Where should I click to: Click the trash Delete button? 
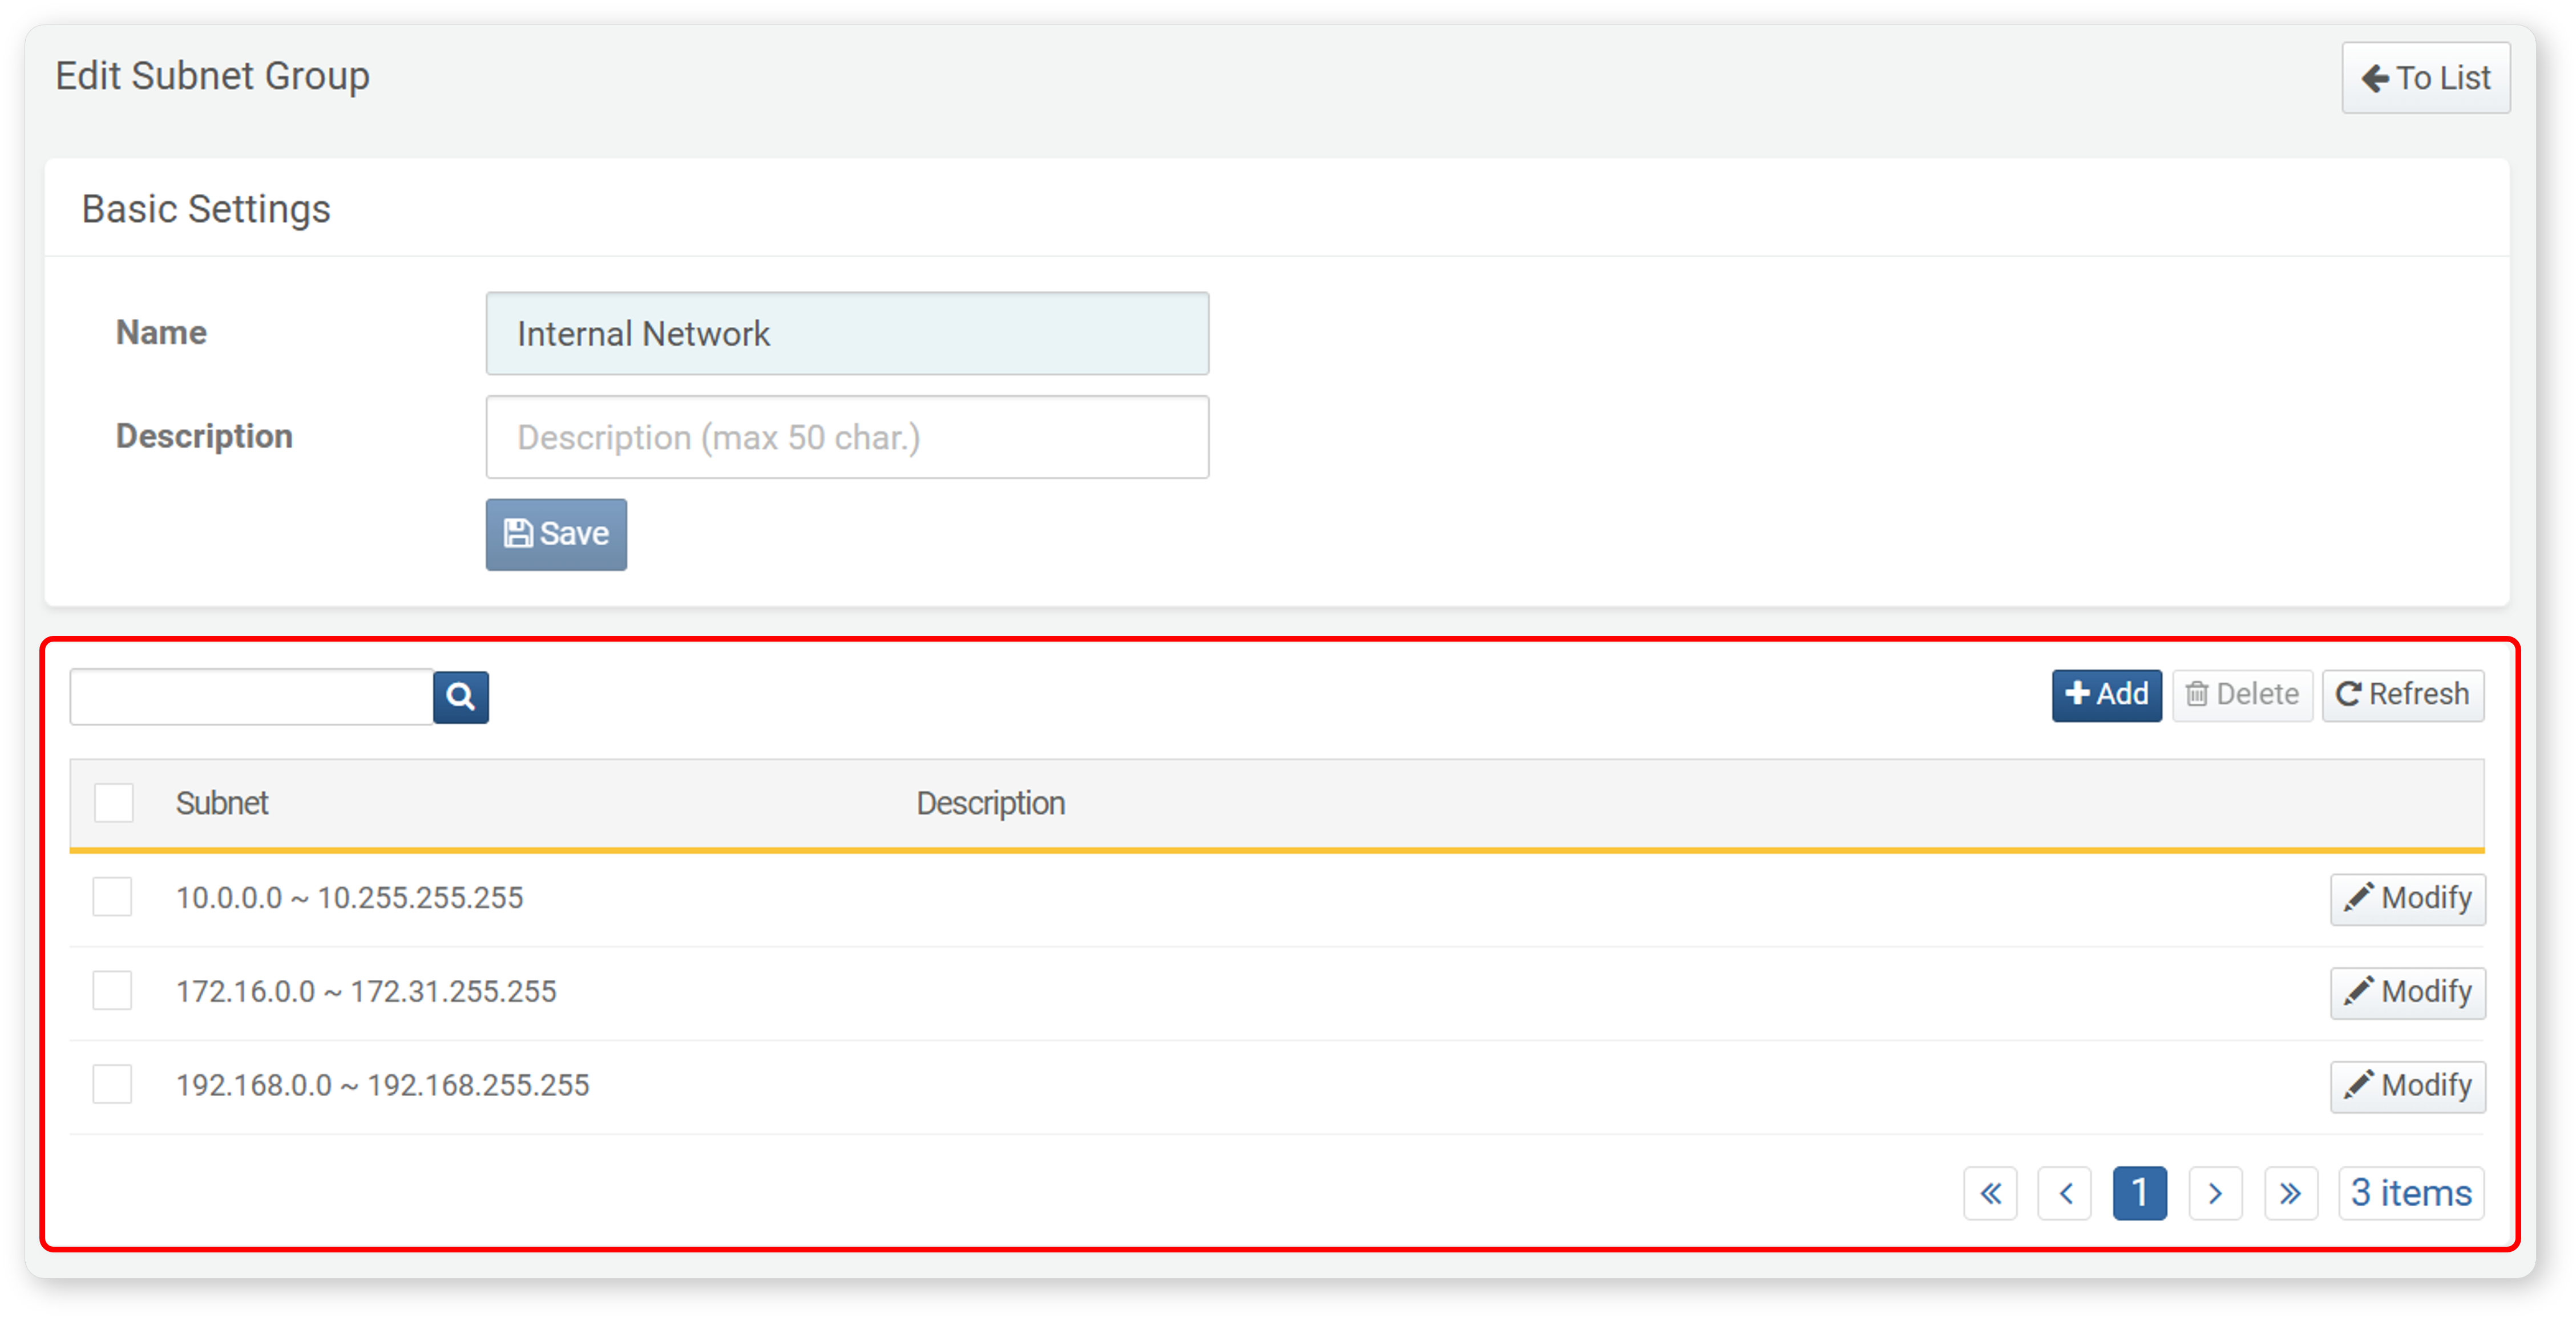click(2242, 695)
